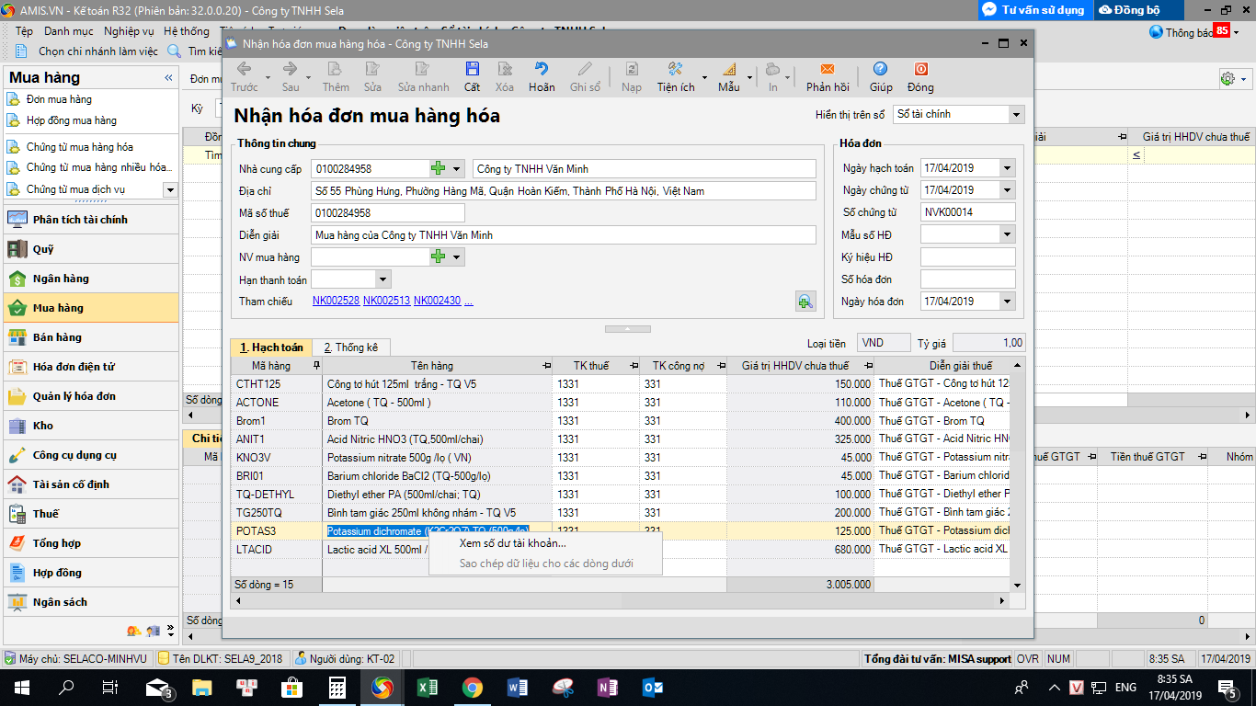Screen dimensions: 1256x706
Task: Click the Đóng close toolbar icon
Action: click(920, 69)
